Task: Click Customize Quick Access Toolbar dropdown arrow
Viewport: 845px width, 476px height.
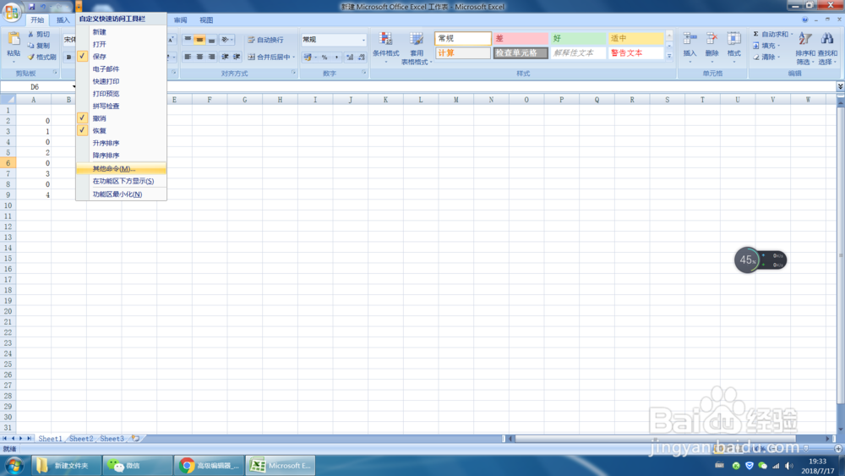Action: (79, 7)
